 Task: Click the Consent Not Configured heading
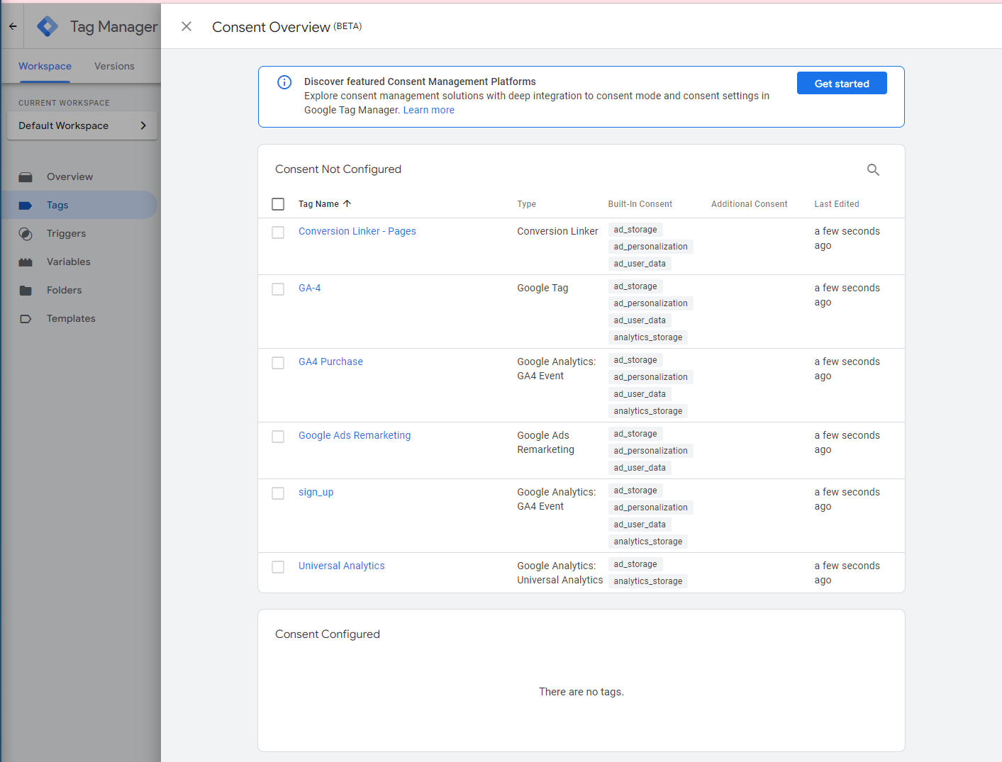(338, 169)
